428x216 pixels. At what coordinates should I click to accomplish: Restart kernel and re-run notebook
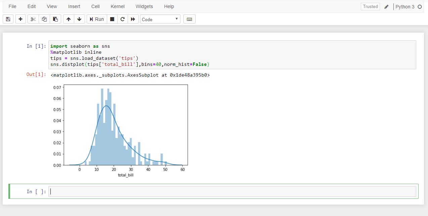[x=133, y=19]
